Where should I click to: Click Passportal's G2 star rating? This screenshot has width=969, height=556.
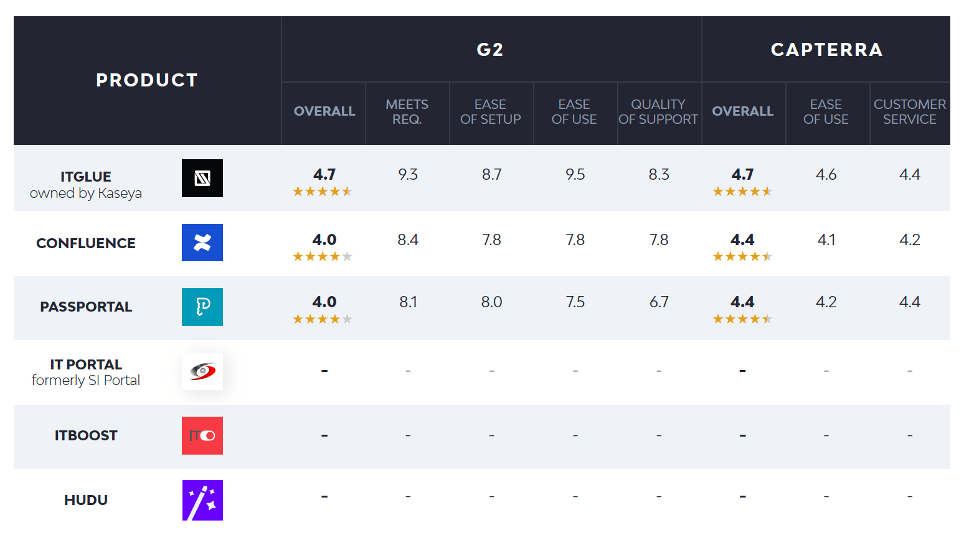point(323,319)
